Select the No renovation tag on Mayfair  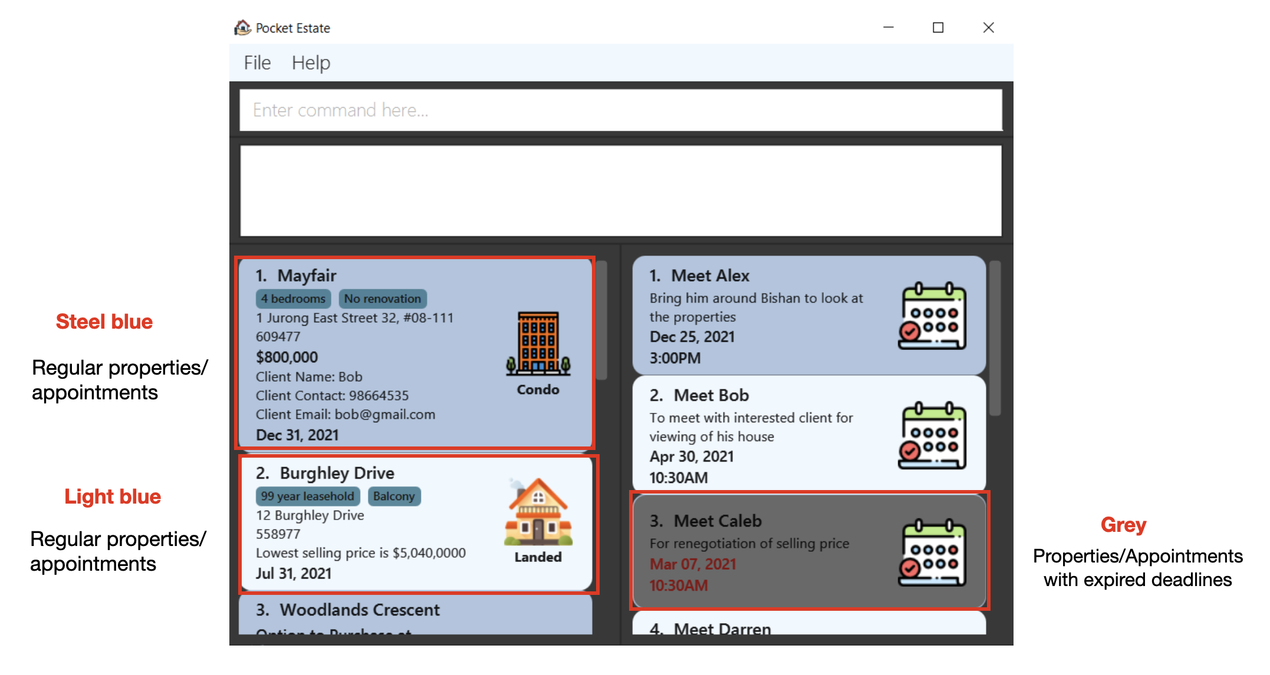click(x=383, y=299)
